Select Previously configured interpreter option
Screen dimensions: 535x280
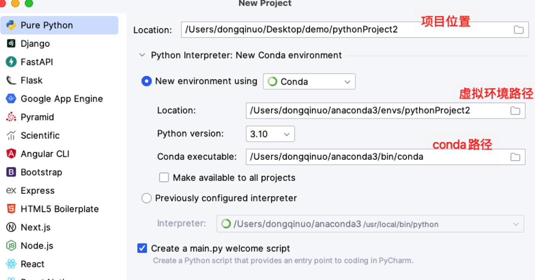point(146,198)
